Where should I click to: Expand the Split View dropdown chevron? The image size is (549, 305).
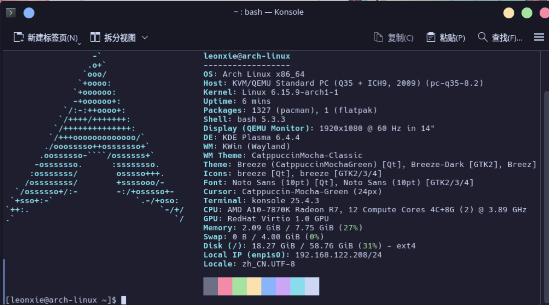click(145, 38)
